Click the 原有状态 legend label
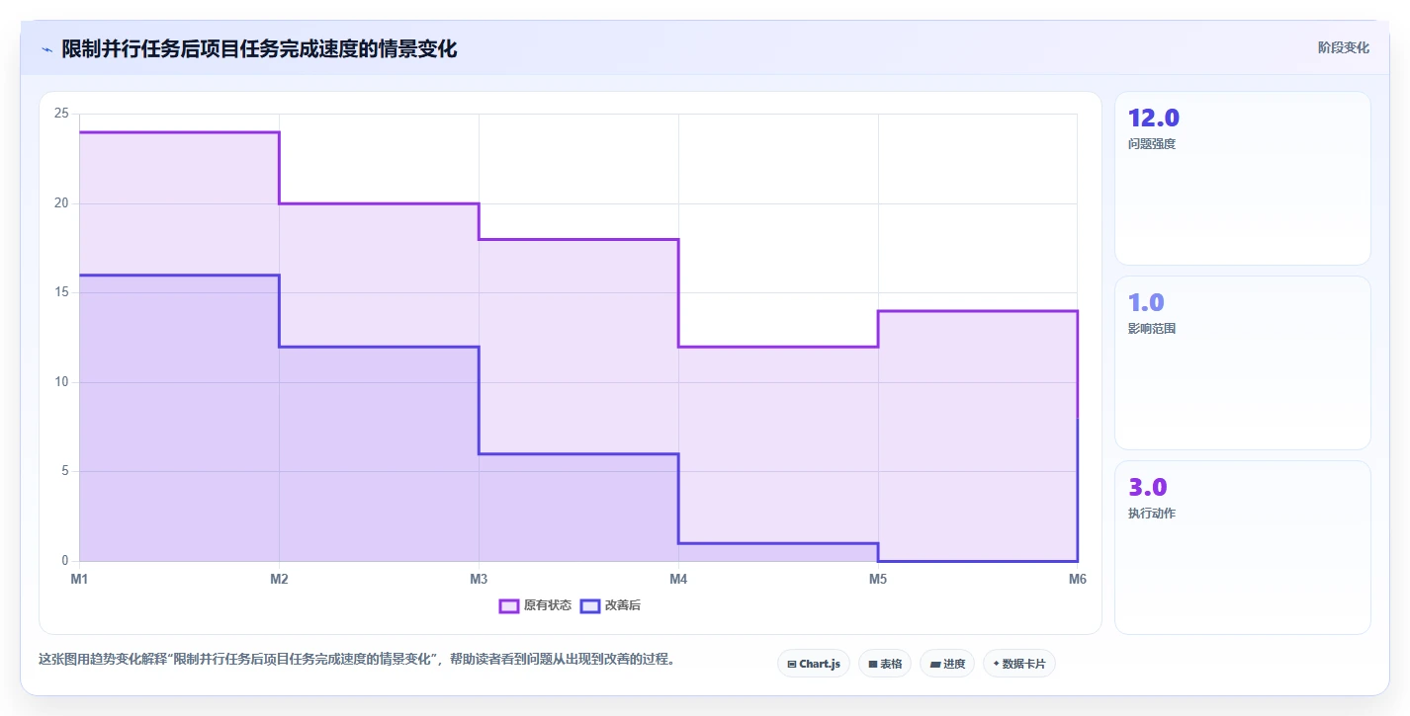The image size is (1410, 716). (x=548, y=605)
